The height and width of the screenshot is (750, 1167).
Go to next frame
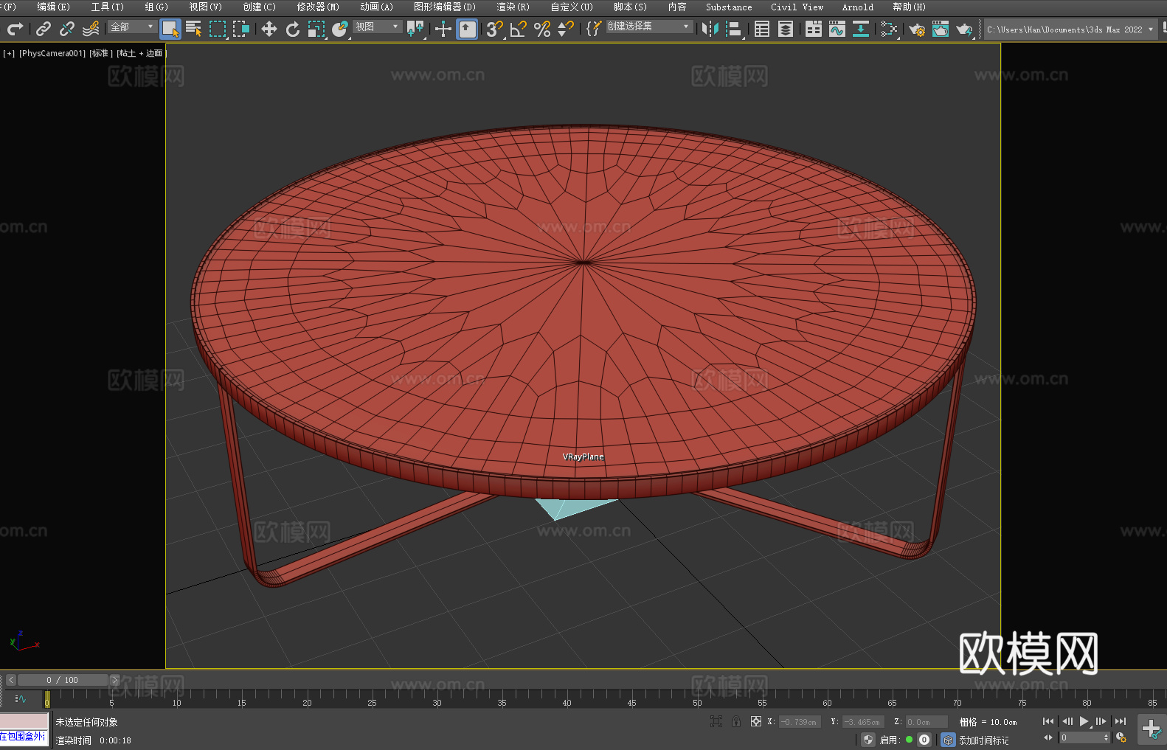pos(1101,721)
